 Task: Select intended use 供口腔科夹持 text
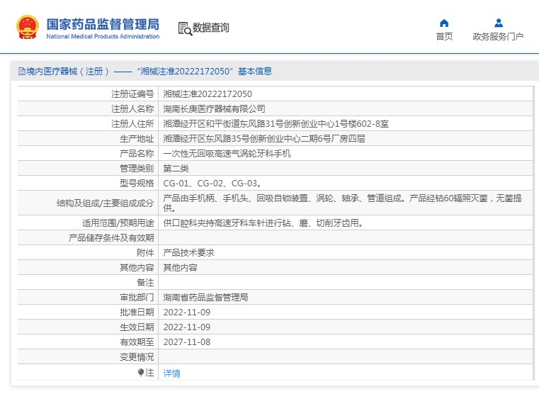[263, 223]
